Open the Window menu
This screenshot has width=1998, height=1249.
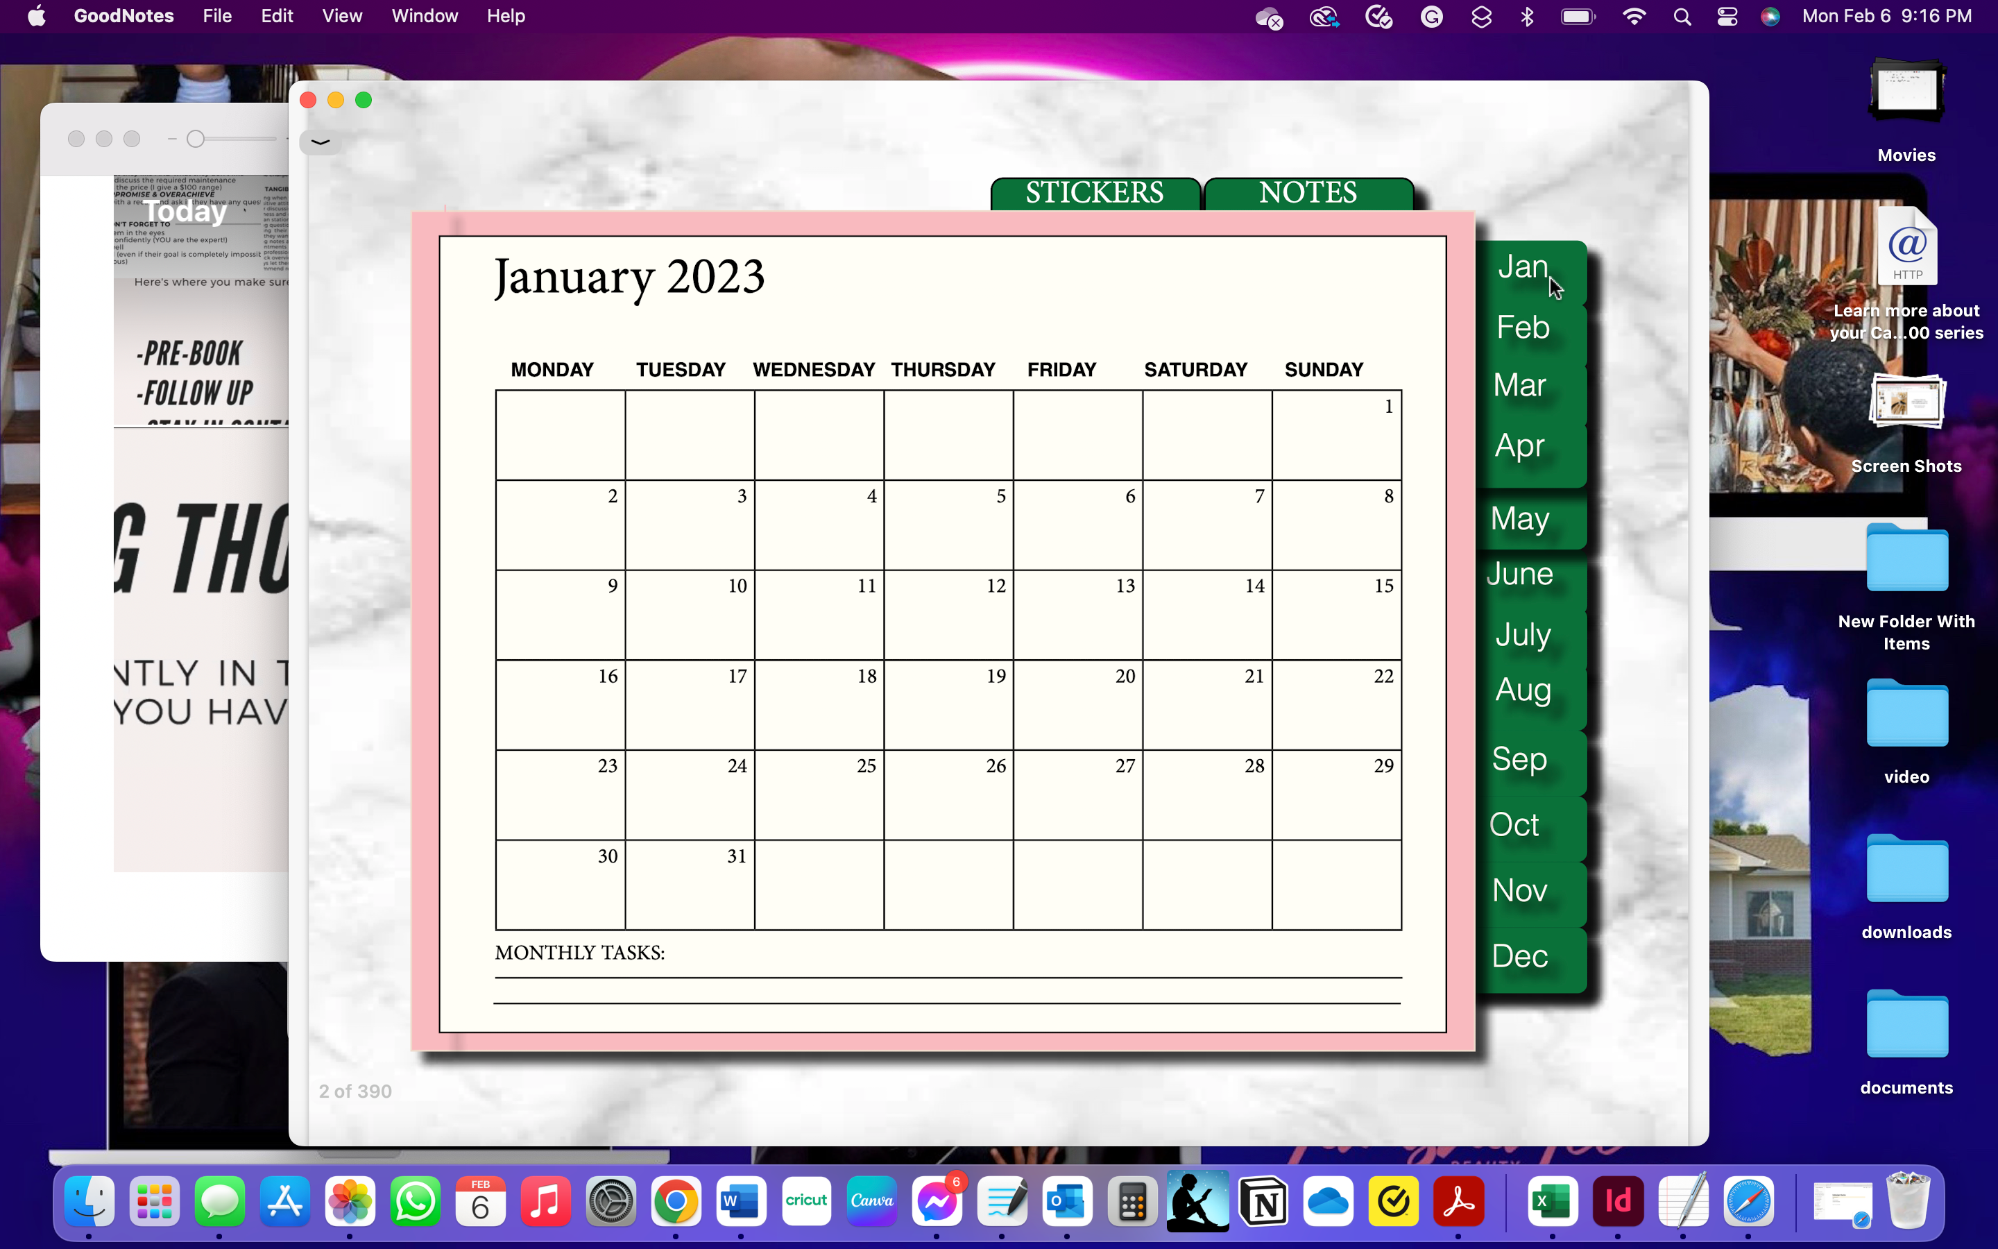click(425, 16)
